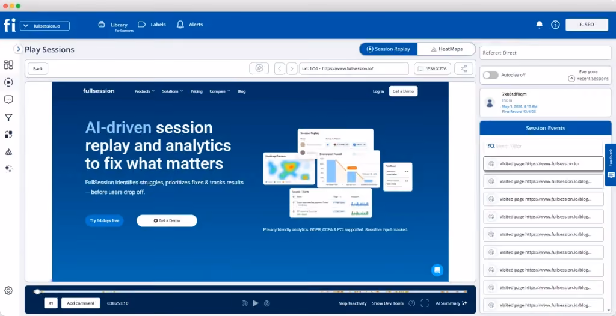Click Pricing in replayed page nav

point(197,91)
